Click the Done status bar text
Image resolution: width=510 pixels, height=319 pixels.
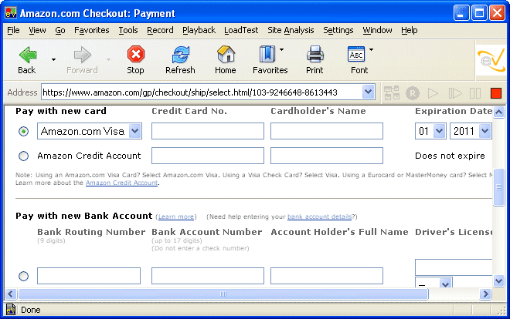(31, 310)
